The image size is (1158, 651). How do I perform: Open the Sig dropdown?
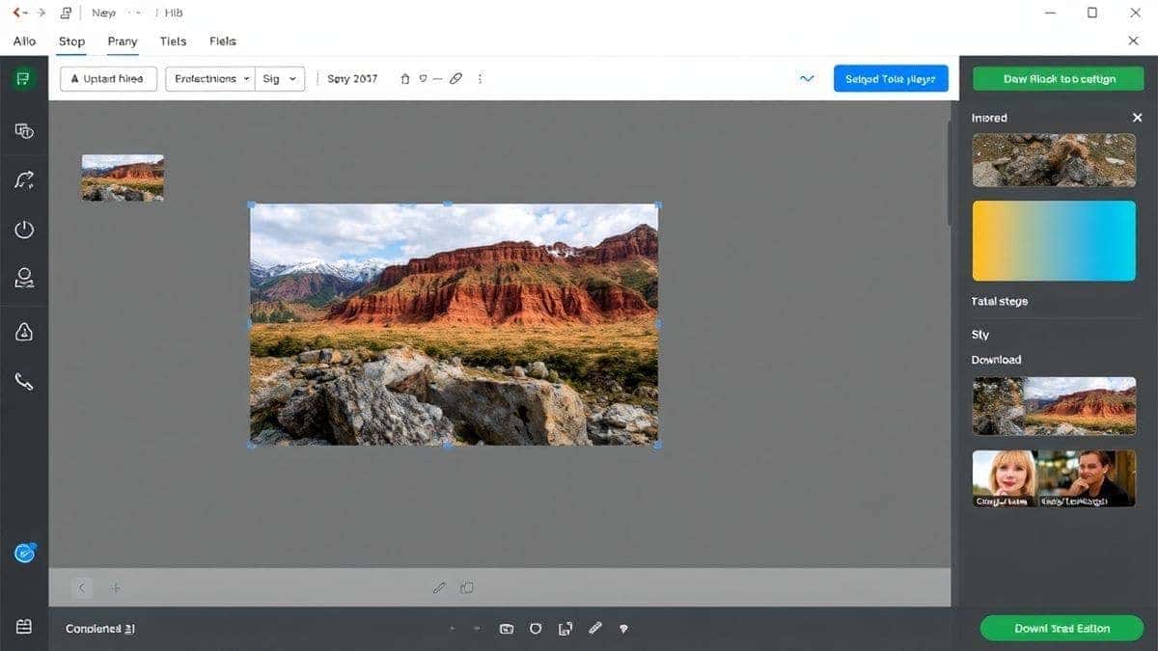[x=280, y=79]
